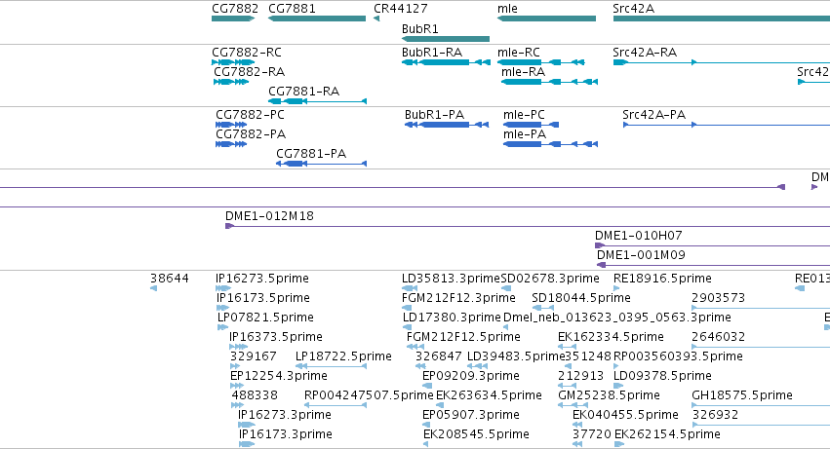This screenshot has height=449, width=830.
Task: Select the IP16273.3prime EST label
Action: click(x=285, y=416)
